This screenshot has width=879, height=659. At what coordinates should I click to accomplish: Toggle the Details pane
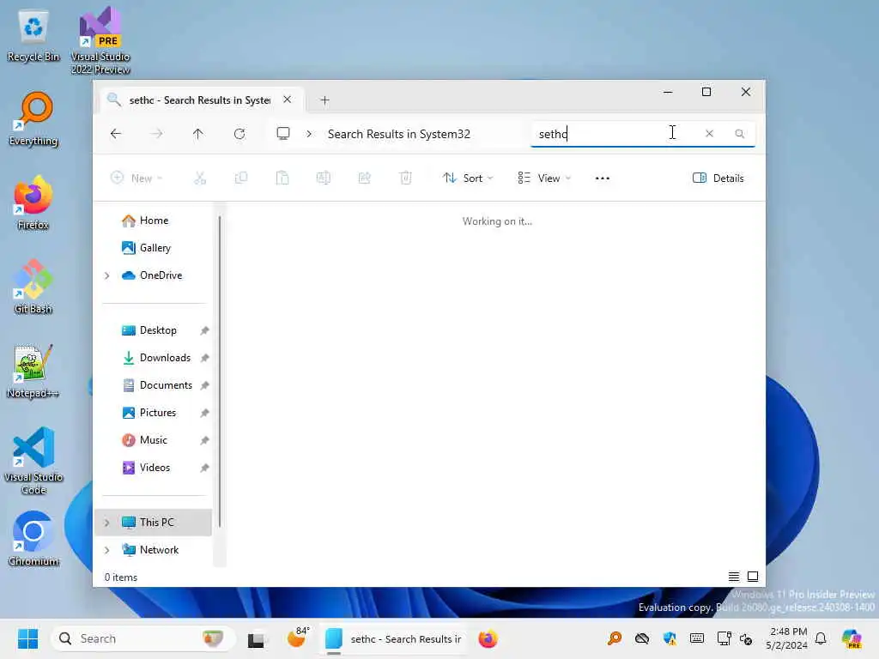718,178
